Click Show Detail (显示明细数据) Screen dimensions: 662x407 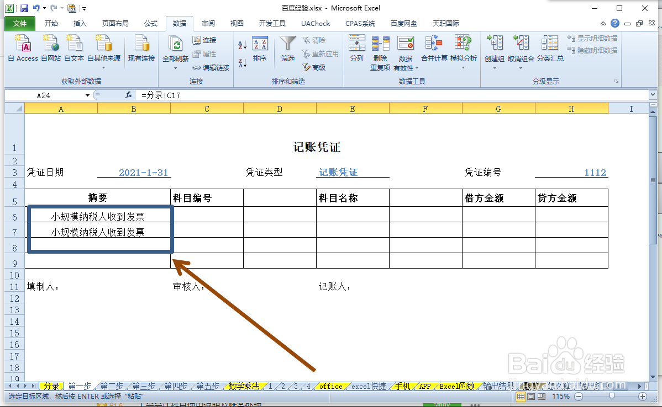pos(592,39)
